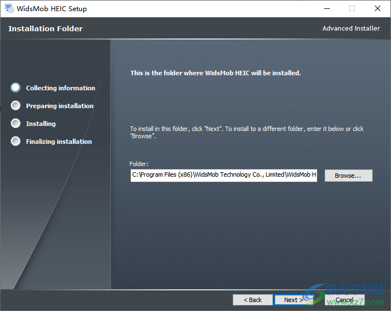The height and width of the screenshot is (311, 391).
Task: Click 'This is the folder where WidsMob HEIC' text
Action: (x=216, y=73)
